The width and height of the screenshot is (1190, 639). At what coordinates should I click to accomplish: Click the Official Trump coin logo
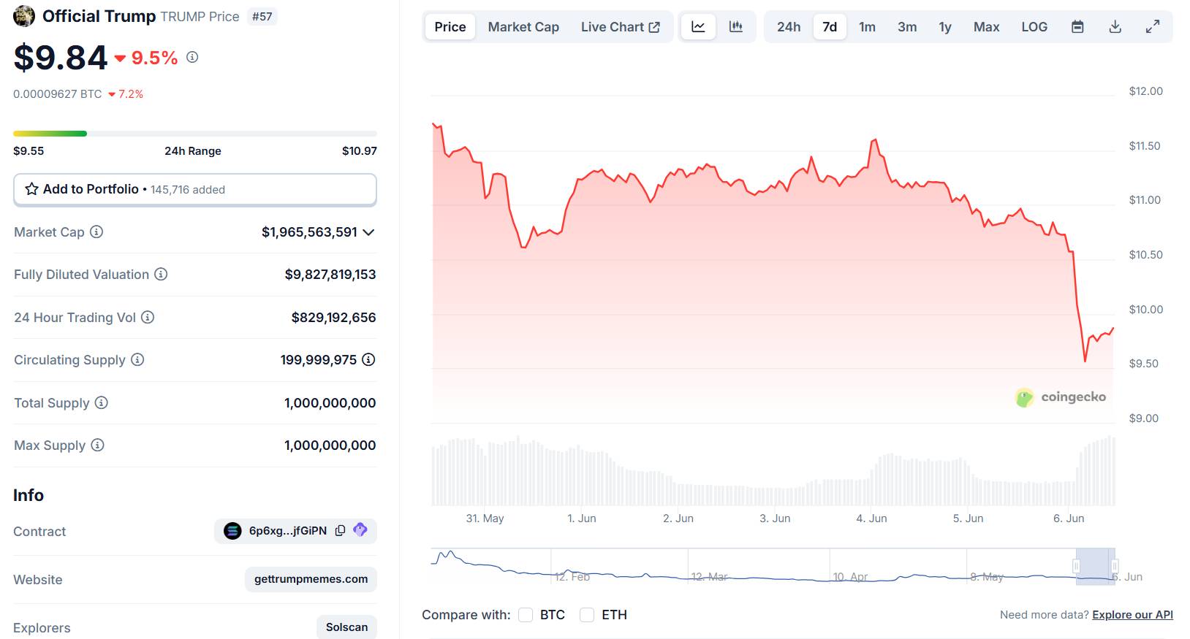click(x=24, y=16)
